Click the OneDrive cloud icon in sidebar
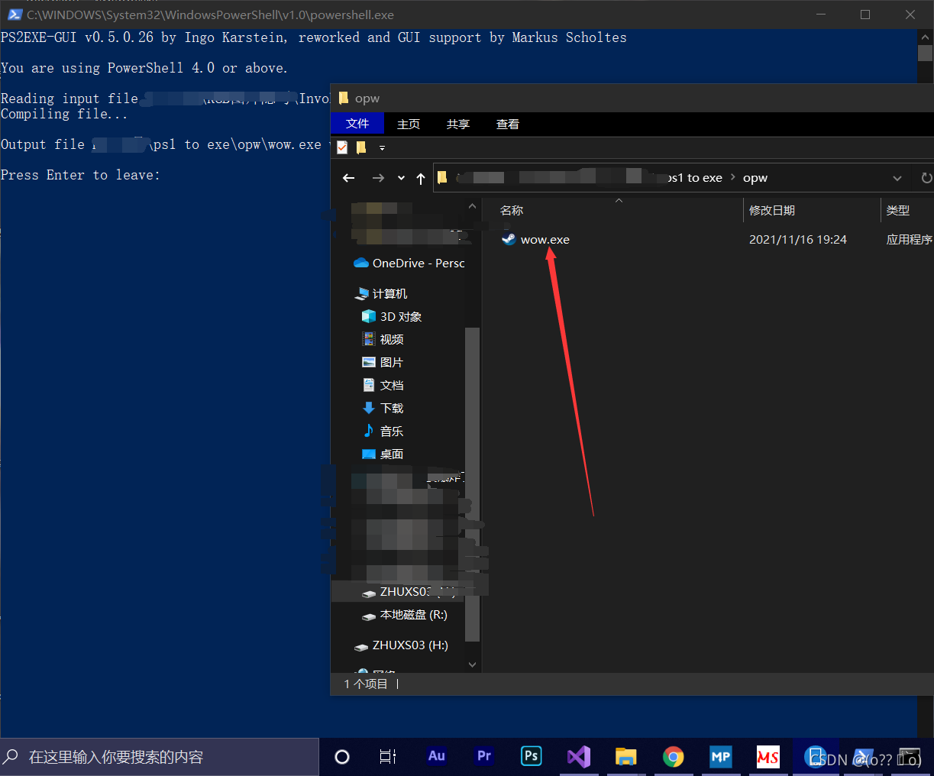The height and width of the screenshot is (776, 934). point(361,263)
